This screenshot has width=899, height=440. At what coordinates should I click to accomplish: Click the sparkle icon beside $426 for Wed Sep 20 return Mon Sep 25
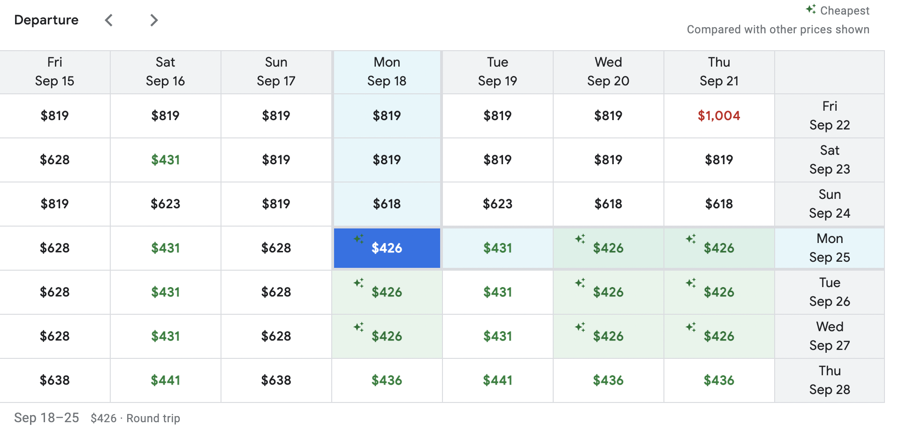tap(580, 239)
